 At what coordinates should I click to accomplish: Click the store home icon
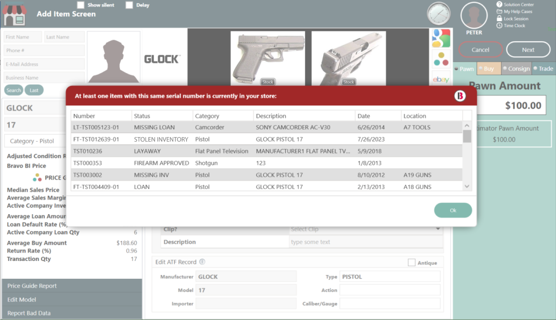[15, 14]
